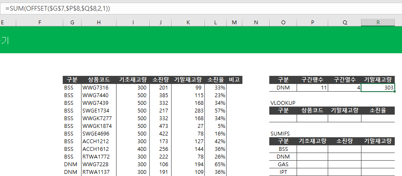
Task: Click the 구간행수 header cell
Action: pos(312,80)
